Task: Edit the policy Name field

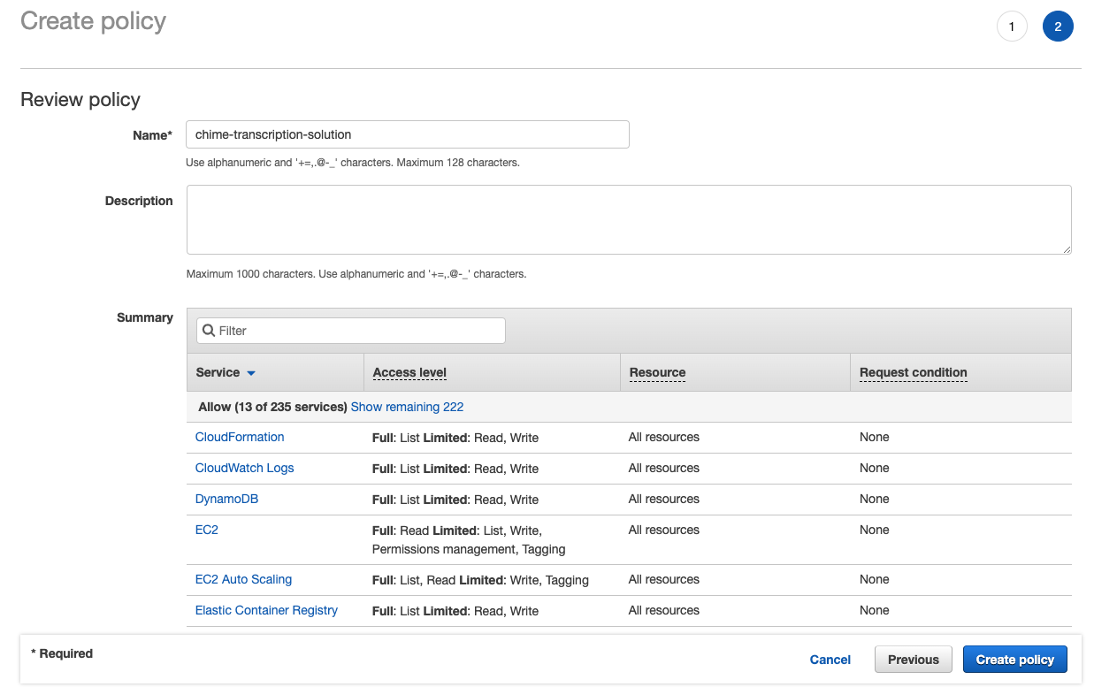Action: [408, 134]
